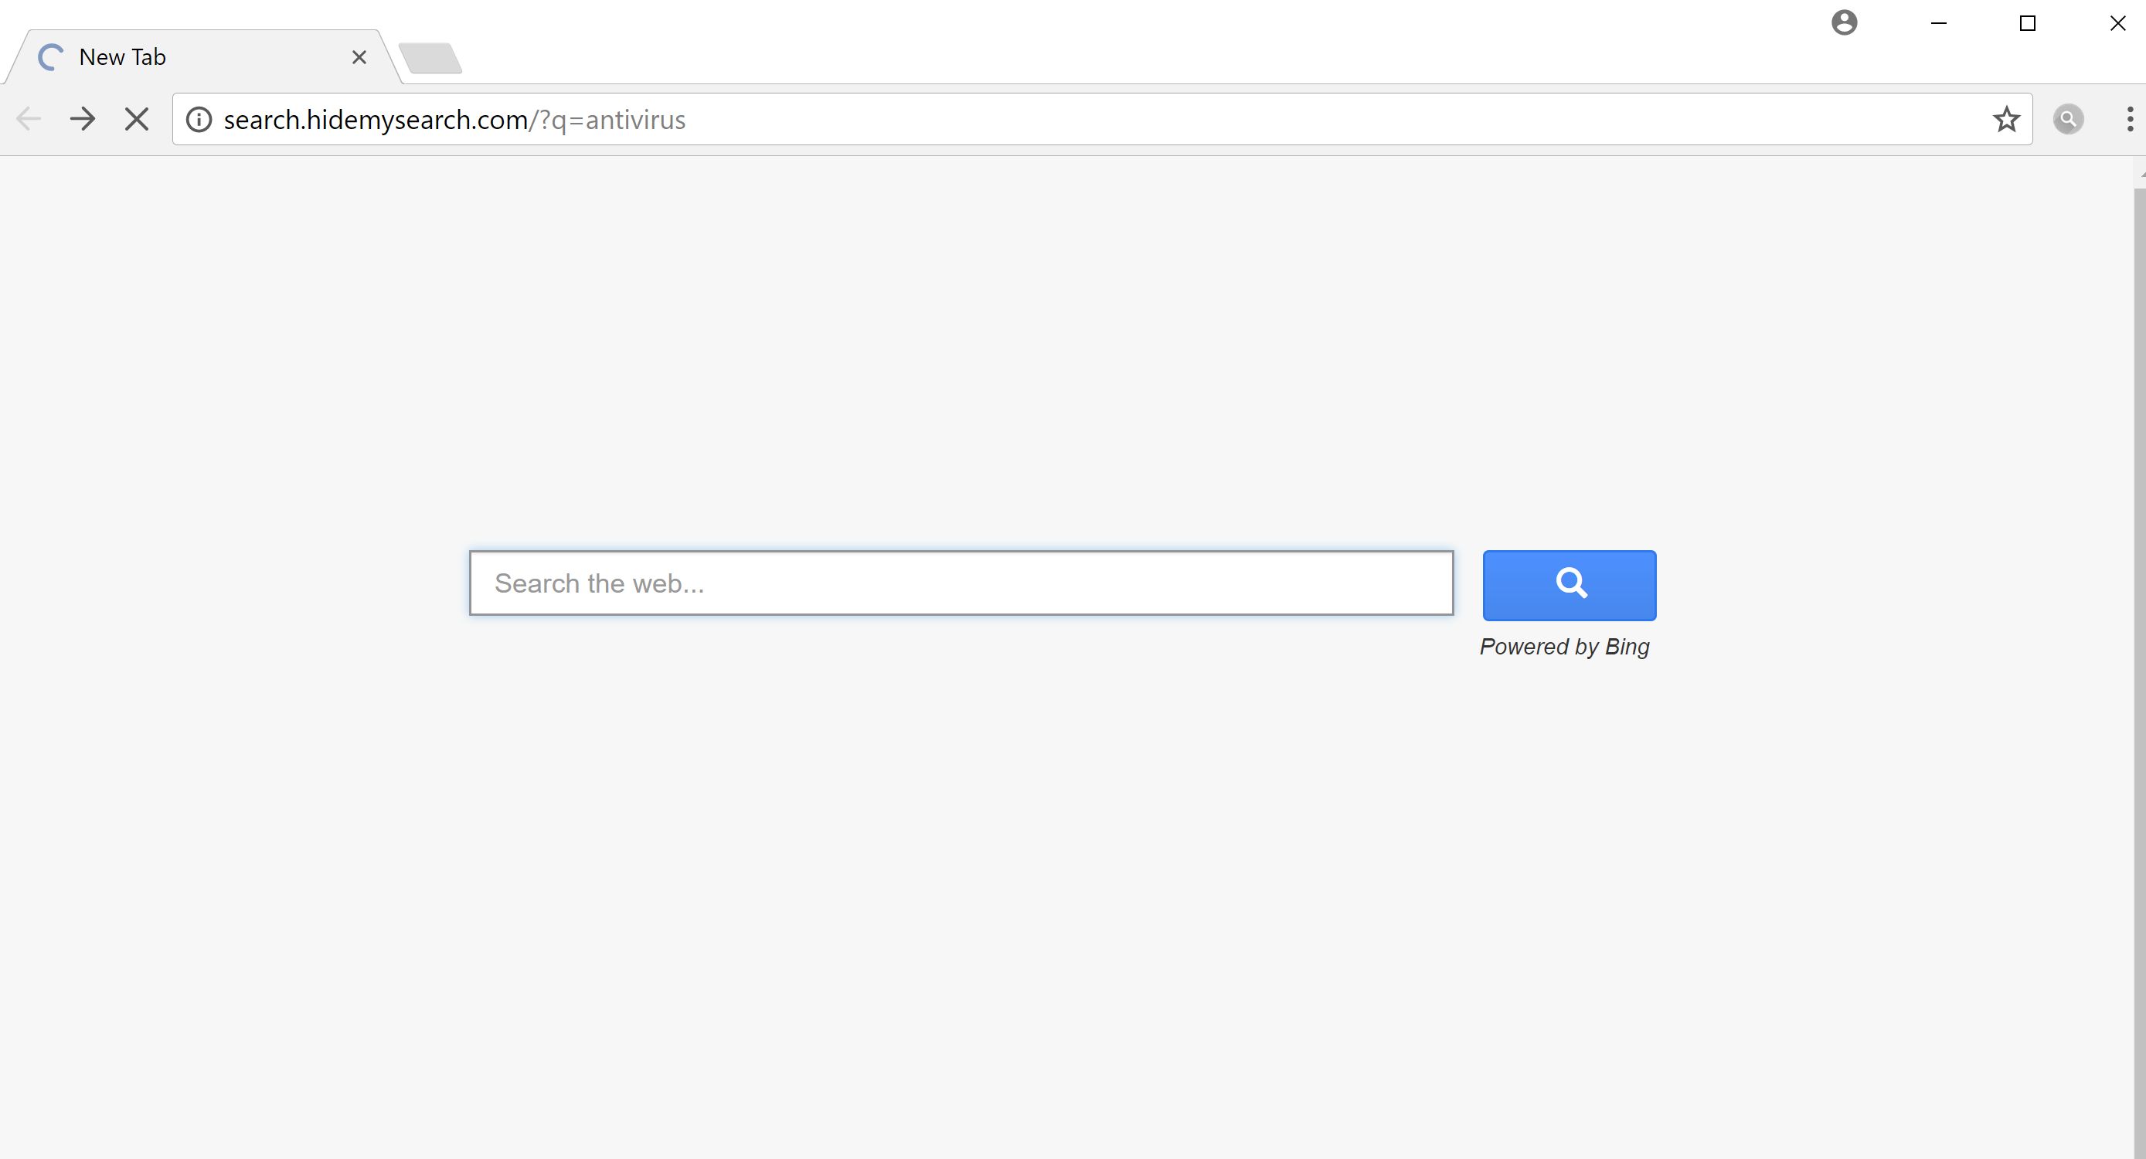Open the three-dot browser menu
Viewport: 2146px width, 1159px height.
(x=2129, y=119)
